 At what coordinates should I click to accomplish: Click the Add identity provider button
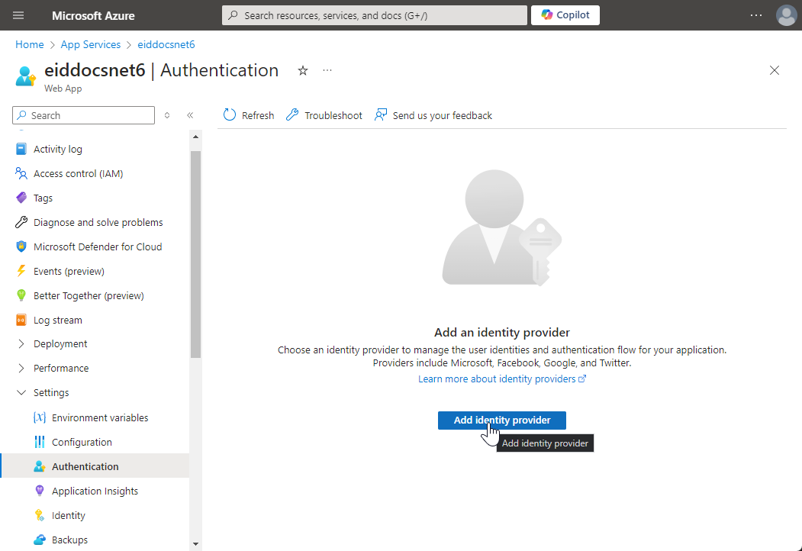(501, 420)
